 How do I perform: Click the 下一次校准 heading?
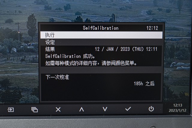click(x=57, y=77)
